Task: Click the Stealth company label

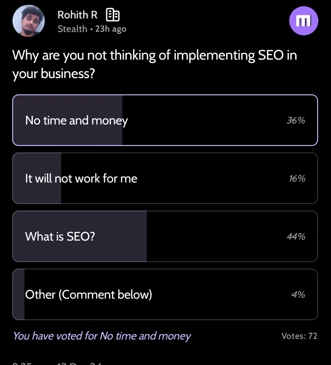Action: click(x=72, y=29)
